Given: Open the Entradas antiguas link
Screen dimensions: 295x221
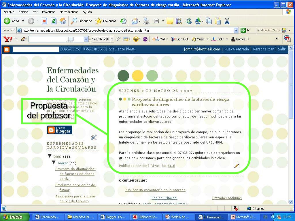Looking at the screenshot, I should click(227, 198).
